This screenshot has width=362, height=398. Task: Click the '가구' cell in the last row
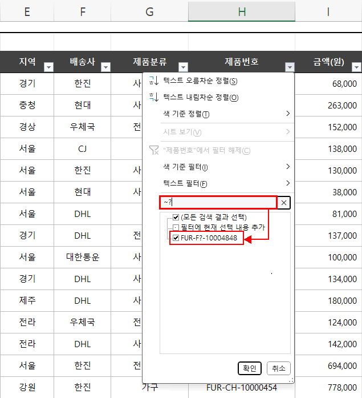150,388
